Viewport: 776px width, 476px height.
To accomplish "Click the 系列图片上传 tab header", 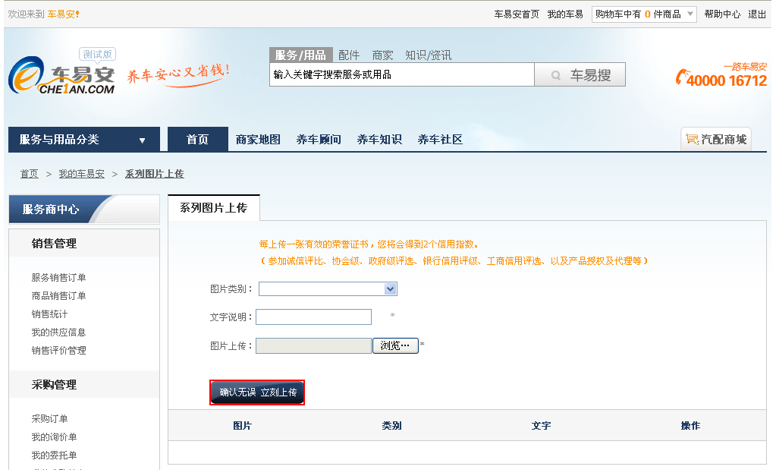I will point(214,208).
